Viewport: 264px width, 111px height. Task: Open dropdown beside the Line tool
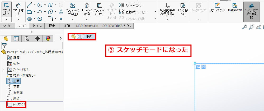pos(35,5)
